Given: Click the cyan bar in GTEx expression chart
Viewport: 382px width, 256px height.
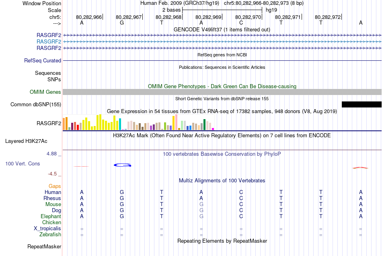Looking at the screenshot, I should [x=120, y=124].
